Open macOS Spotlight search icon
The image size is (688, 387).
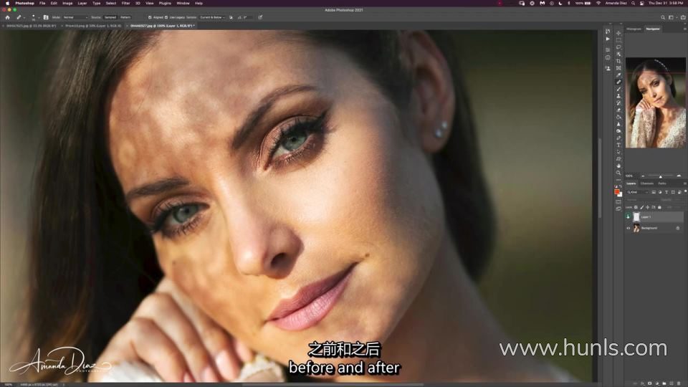tap(633, 3)
